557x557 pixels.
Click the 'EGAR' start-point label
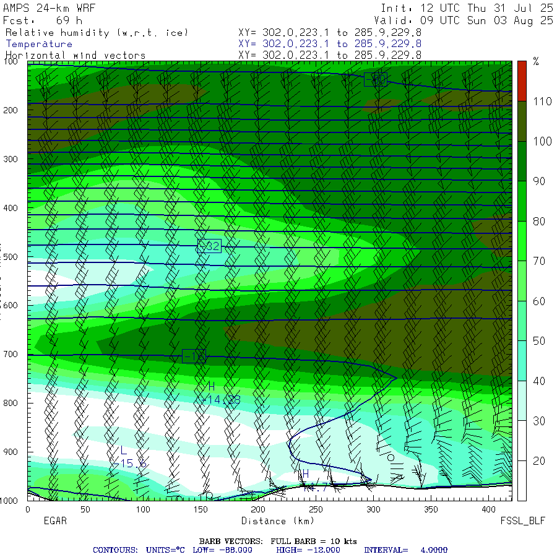point(55,520)
